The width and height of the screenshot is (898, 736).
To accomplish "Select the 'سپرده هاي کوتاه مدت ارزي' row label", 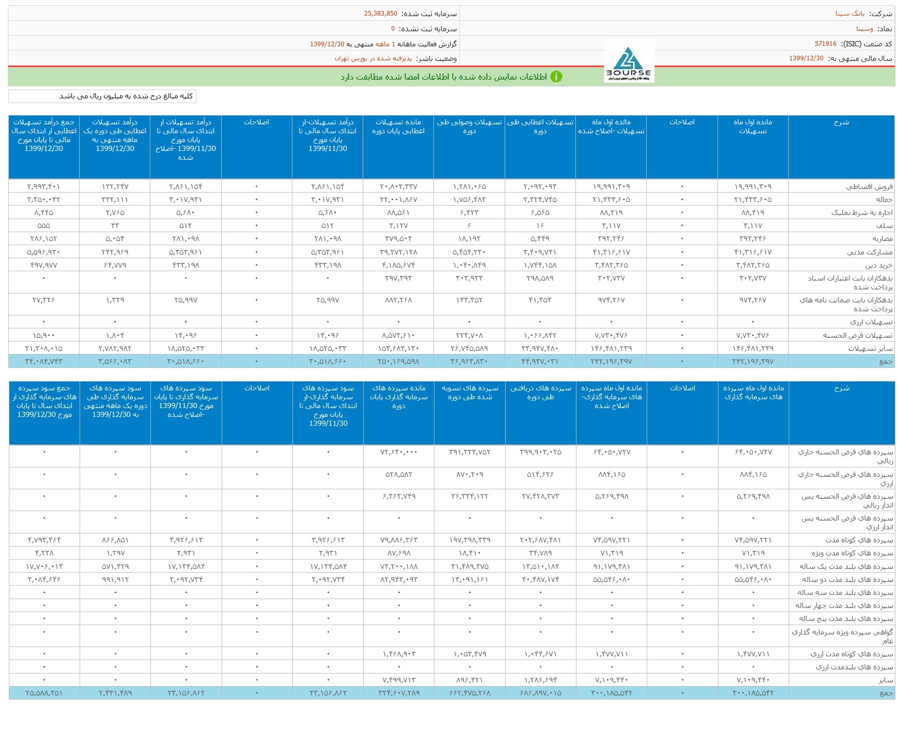I will [852, 654].
